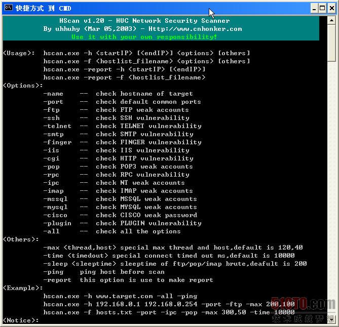Screen dimensions: 339x327
Task: Click 'check hostname of target' description
Action: coord(144,94)
